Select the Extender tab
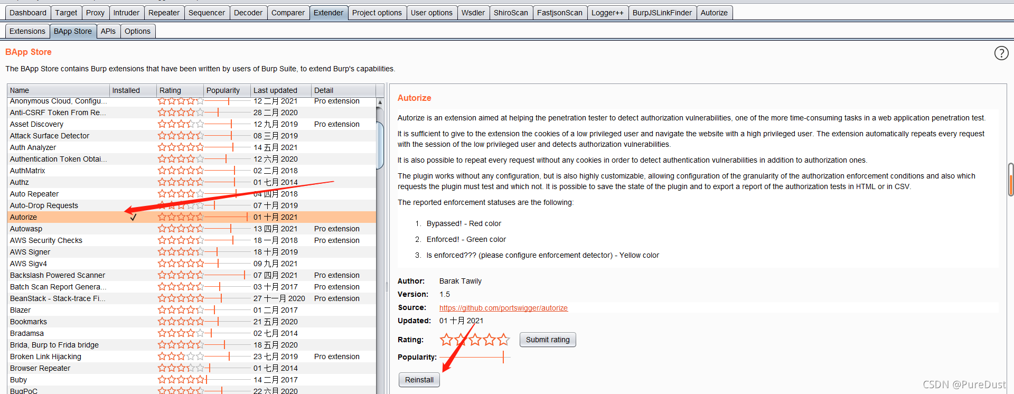Viewport: 1014px width, 394px height. tap(328, 13)
